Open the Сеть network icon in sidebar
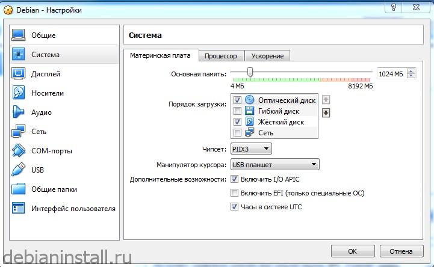This screenshot has width=434, height=267. tap(19, 131)
